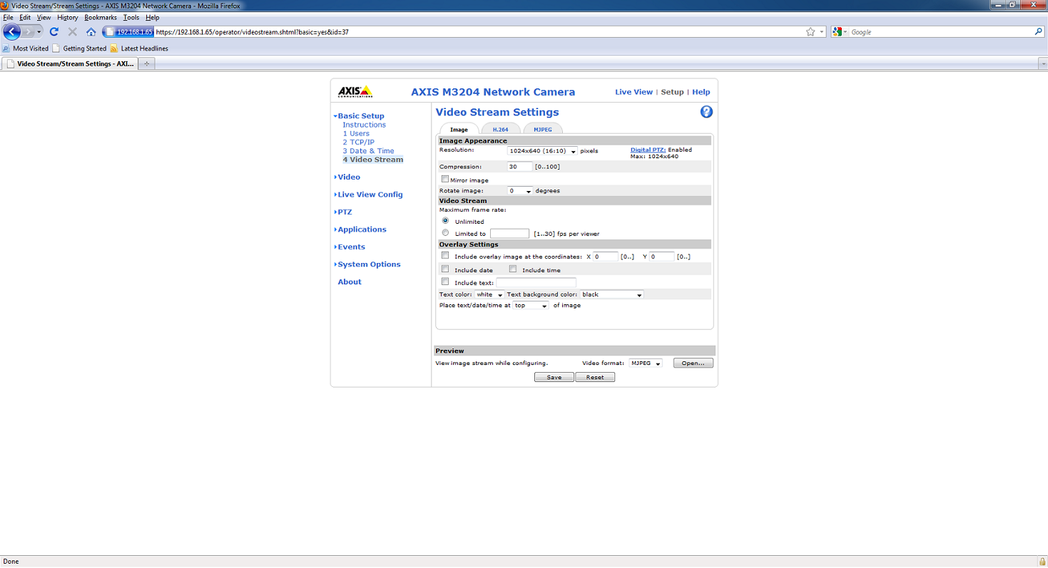Click the Open... preview button

pyautogui.click(x=693, y=363)
